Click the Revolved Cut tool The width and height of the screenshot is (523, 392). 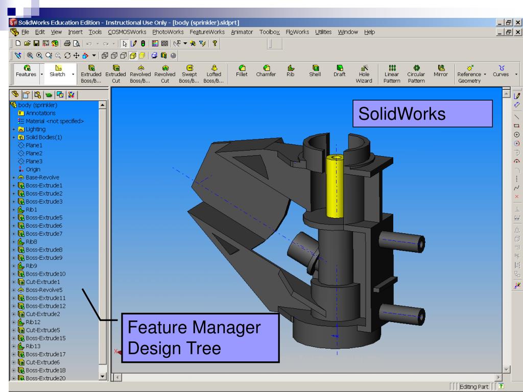click(x=165, y=74)
